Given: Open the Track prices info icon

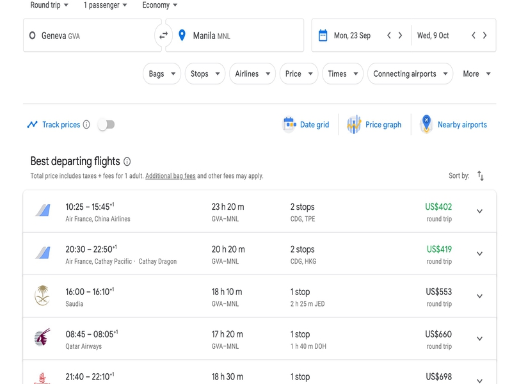Looking at the screenshot, I should (x=86, y=124).
